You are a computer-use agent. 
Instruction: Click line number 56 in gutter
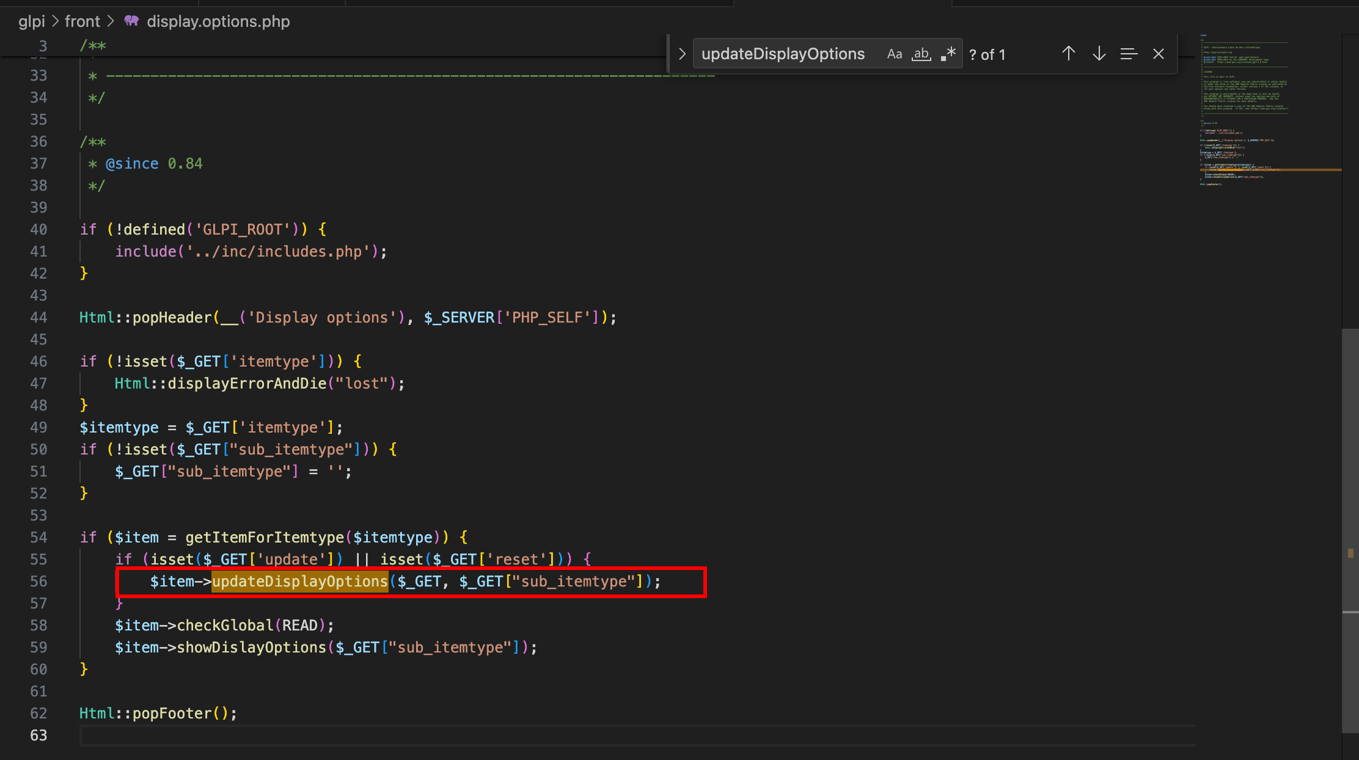(38, 582)
